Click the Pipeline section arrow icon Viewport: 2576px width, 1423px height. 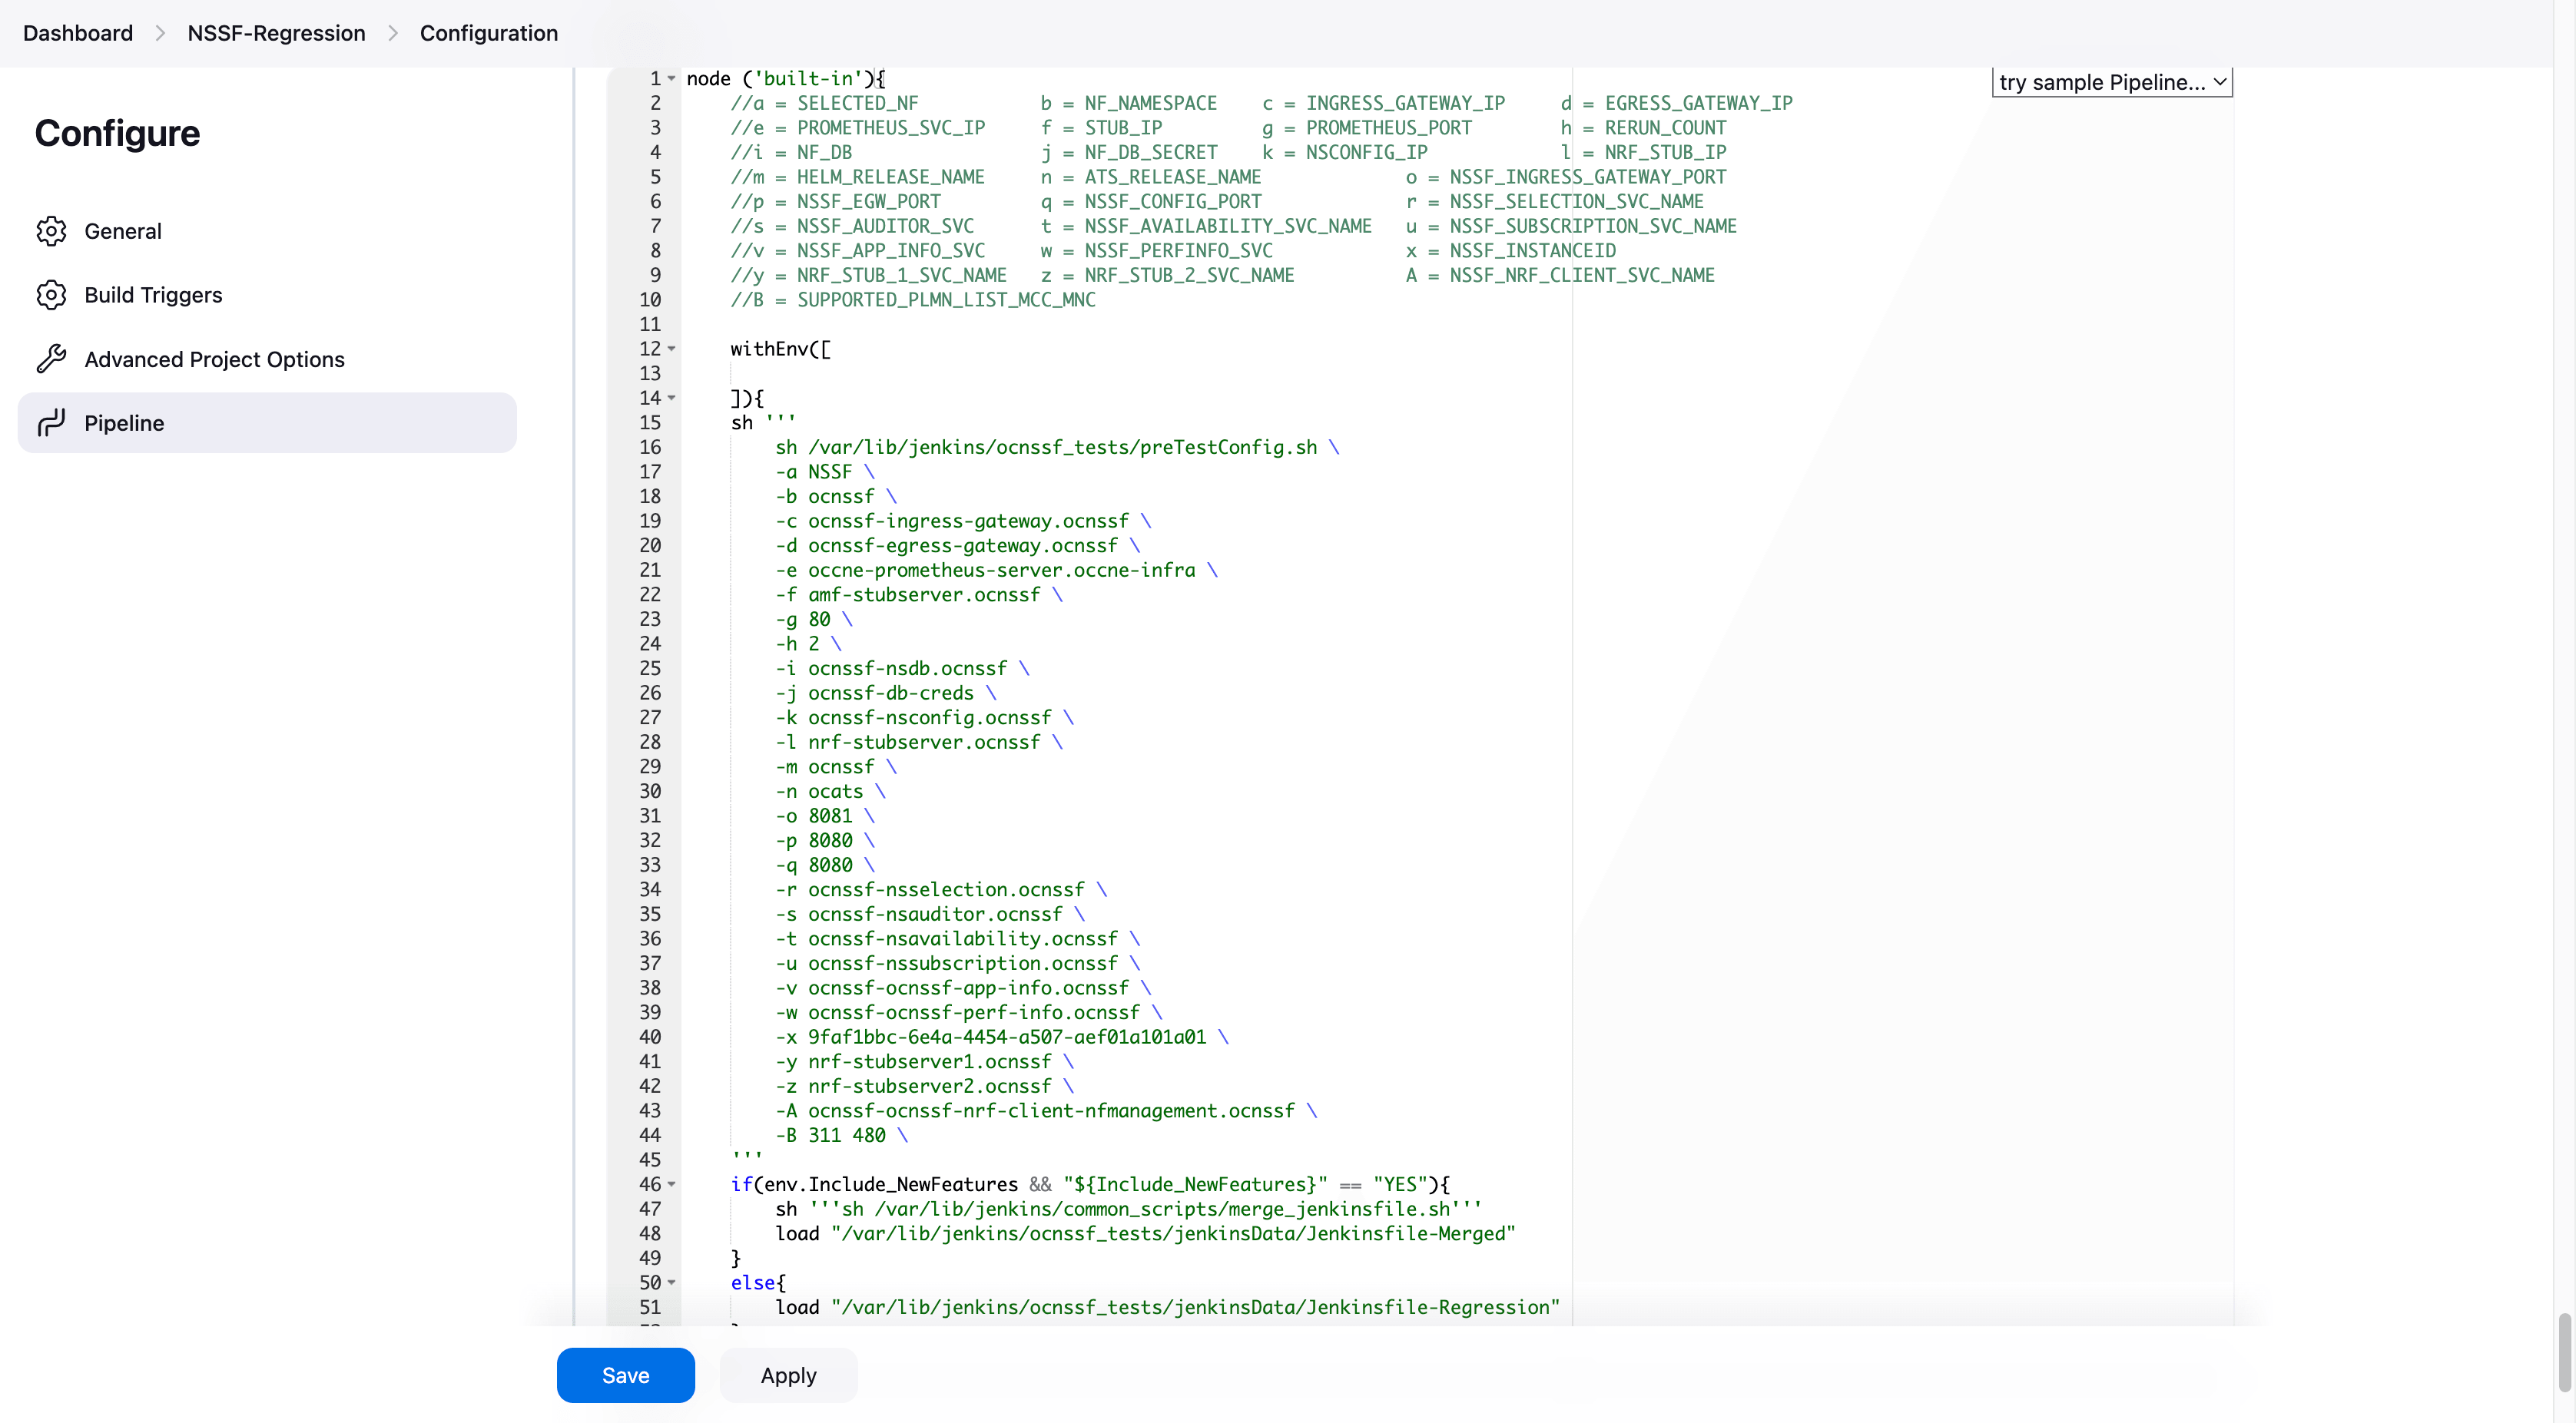point(51,422)
